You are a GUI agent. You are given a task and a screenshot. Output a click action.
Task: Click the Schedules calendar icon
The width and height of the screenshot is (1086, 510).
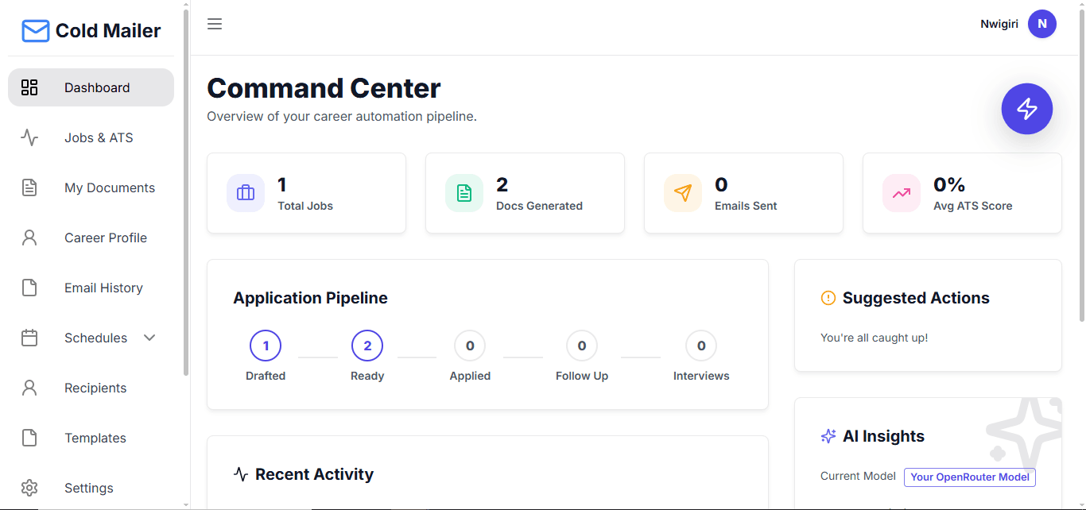[x=29, y=338]
